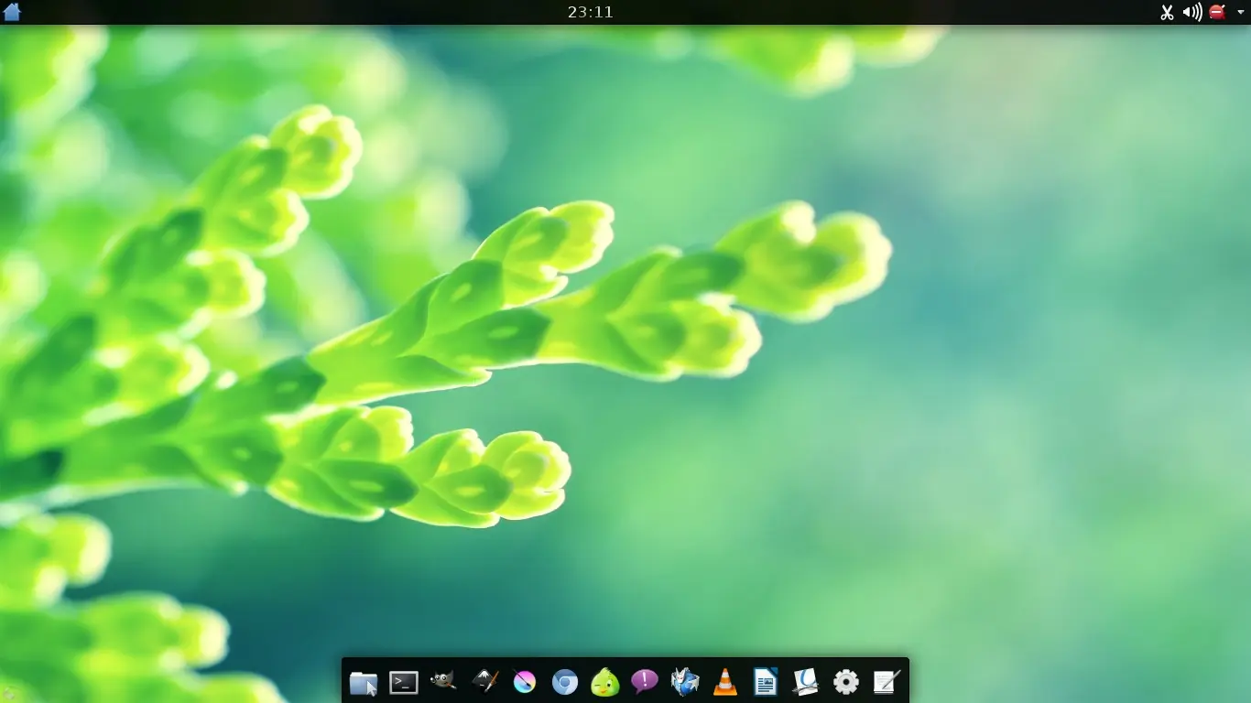
Task: Open the file manager folder icon in dock
Action: [364, 682]
